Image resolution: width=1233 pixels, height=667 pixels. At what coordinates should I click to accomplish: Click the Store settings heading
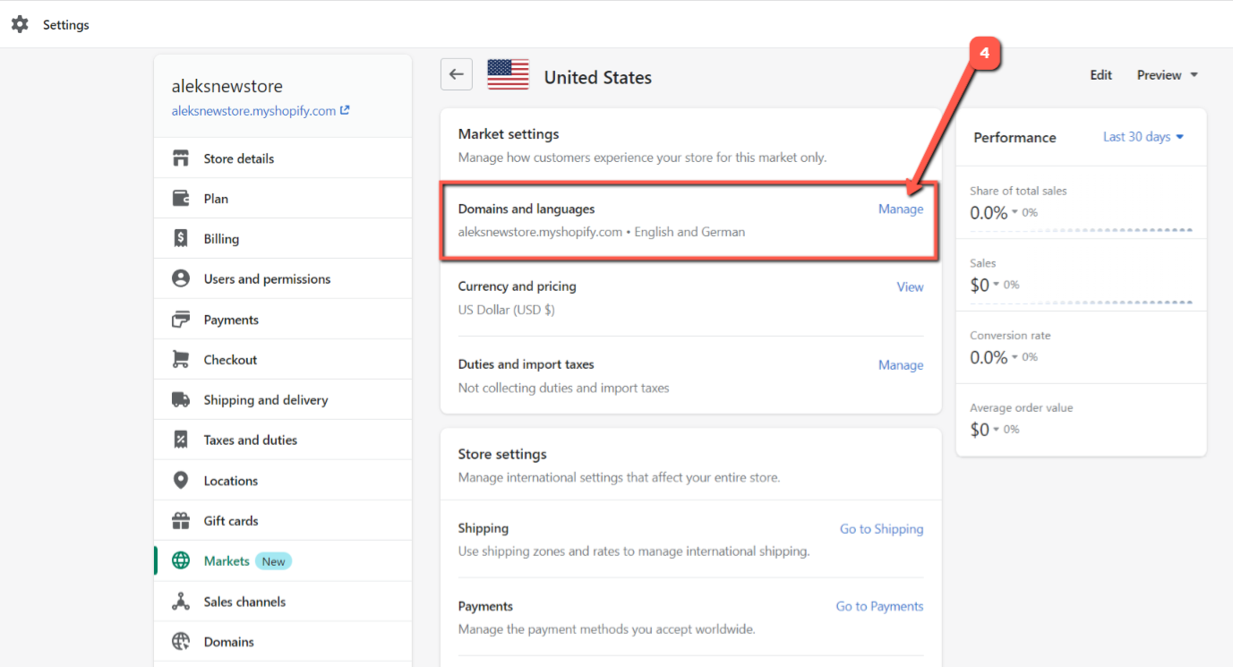pyautogui.click(x=502, y=454)
